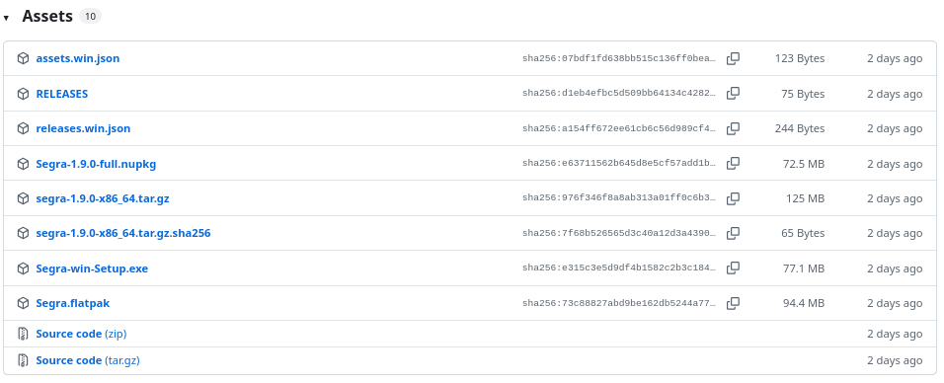The image size is (944, 383).
Task: Copy sha256 hash for Segra-1.9.0-full.nupkg
Action: (x=733, y=163)
